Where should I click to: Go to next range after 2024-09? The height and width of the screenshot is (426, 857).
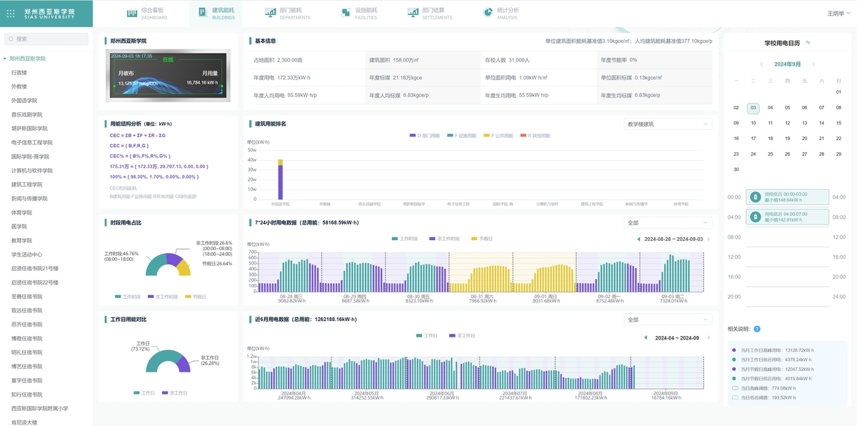tap(708, 337)
